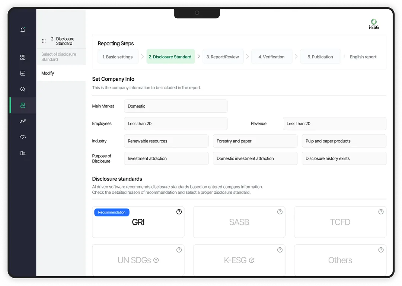
Task: Click the Purpose of Disclosure label
Action: [102, 158]
